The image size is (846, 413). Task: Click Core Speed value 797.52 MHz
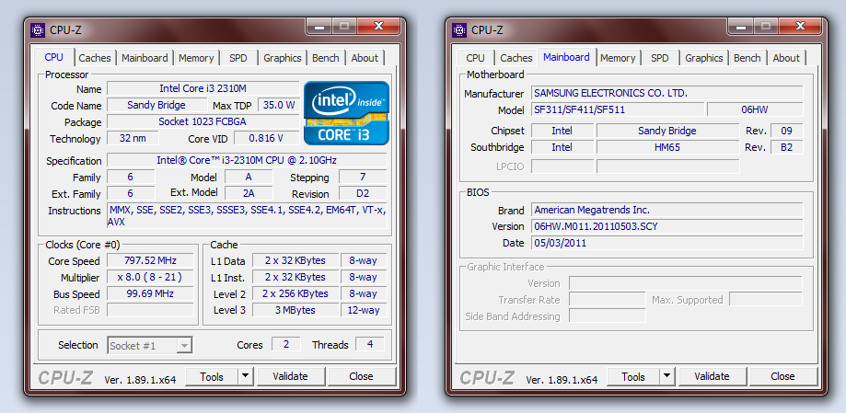coord(150,260)
